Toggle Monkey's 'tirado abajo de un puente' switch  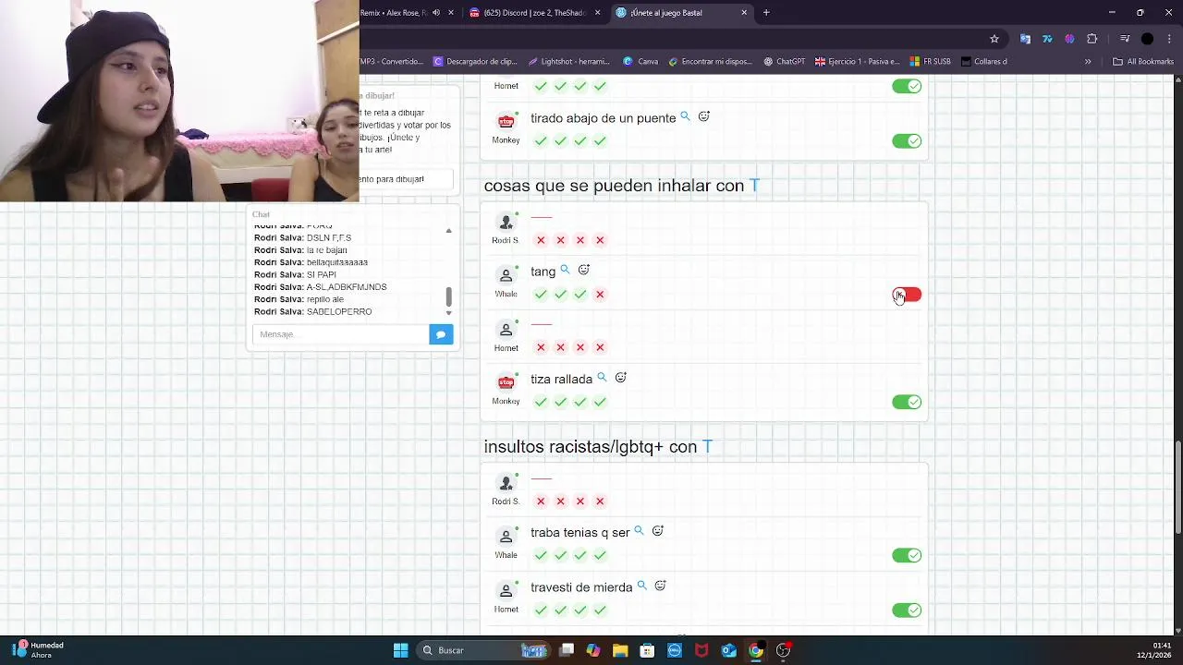point(907,141)
